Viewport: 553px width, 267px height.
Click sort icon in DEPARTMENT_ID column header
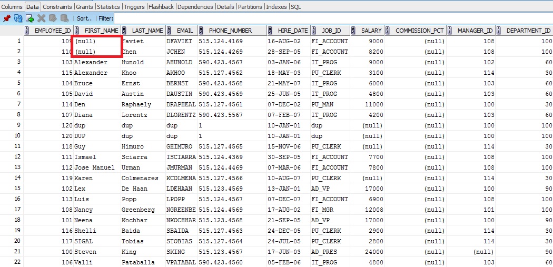(x=498, y=31)
